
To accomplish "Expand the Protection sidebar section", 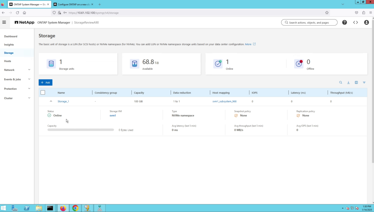I will pyautogui.click(x=29, y=89).
